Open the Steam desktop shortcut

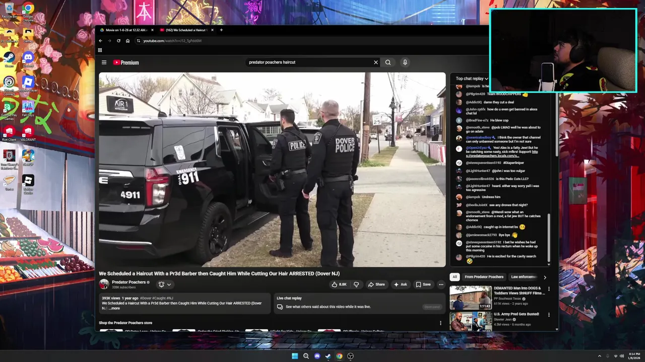(9, 59)
